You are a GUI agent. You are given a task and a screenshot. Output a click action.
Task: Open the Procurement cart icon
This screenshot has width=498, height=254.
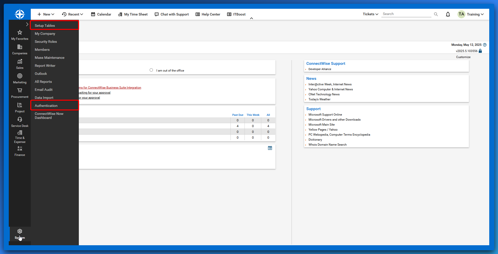(x=20, y=90)
